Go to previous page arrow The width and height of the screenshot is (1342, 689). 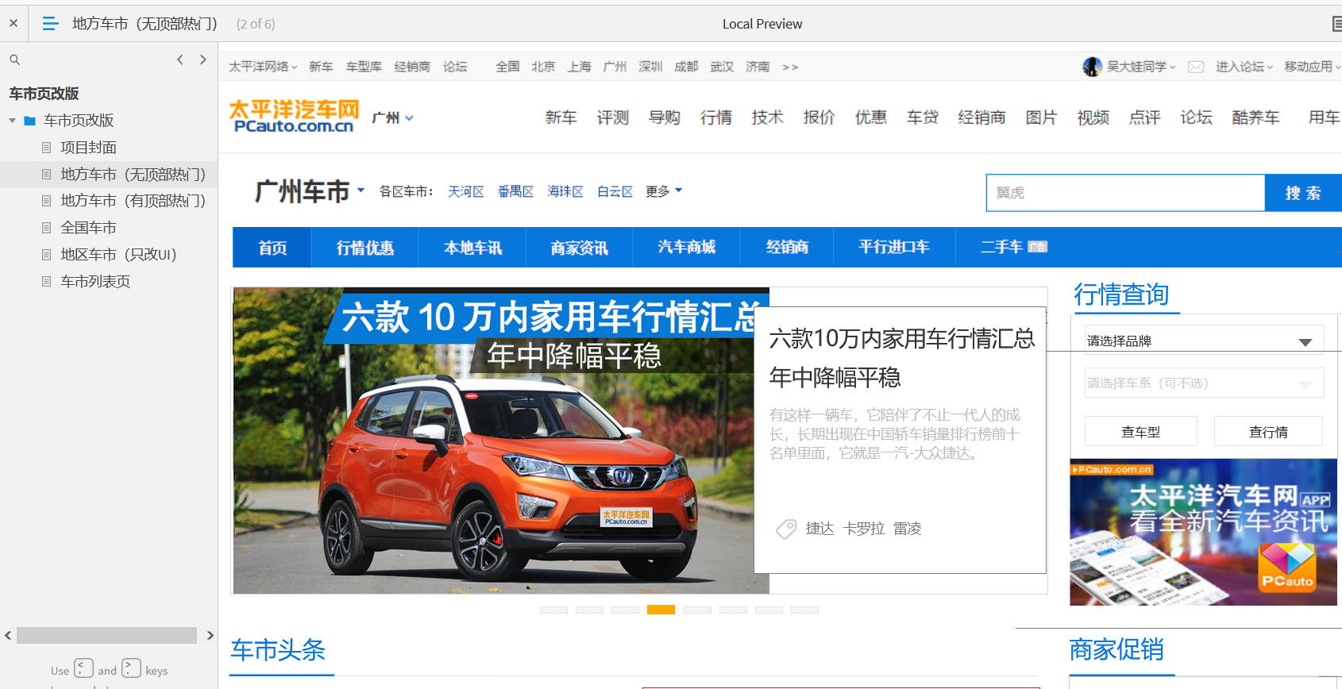[180, 60]
